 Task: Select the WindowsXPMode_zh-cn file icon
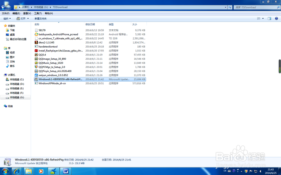[x=36, y=83]
